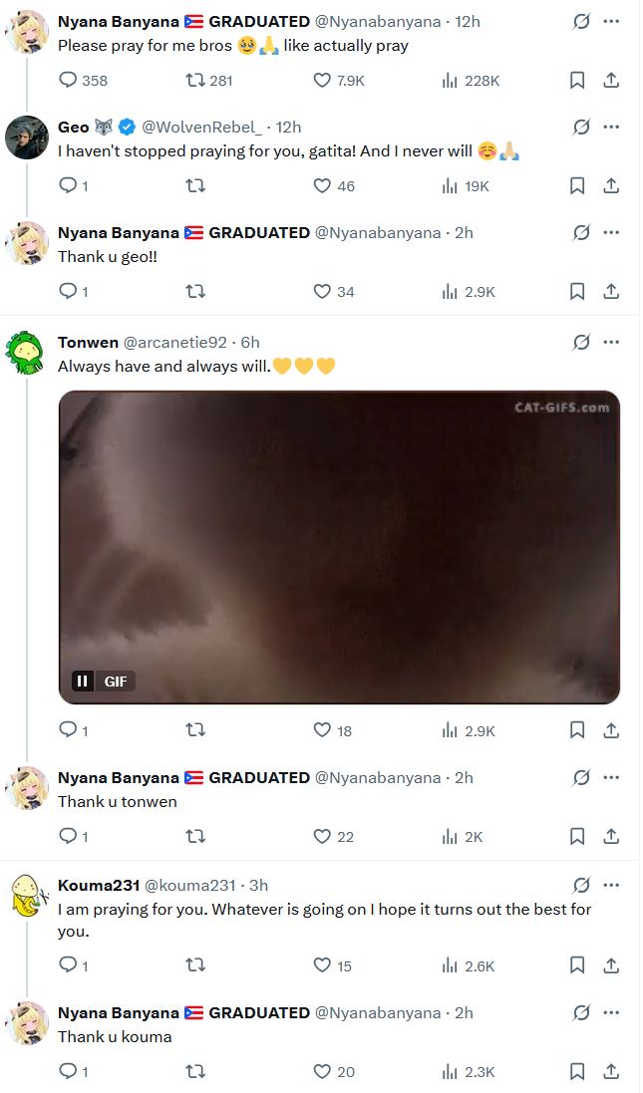Open more options on the original Nyana post
Screen dimensions: 643x1093
click(x=611, y=22)
